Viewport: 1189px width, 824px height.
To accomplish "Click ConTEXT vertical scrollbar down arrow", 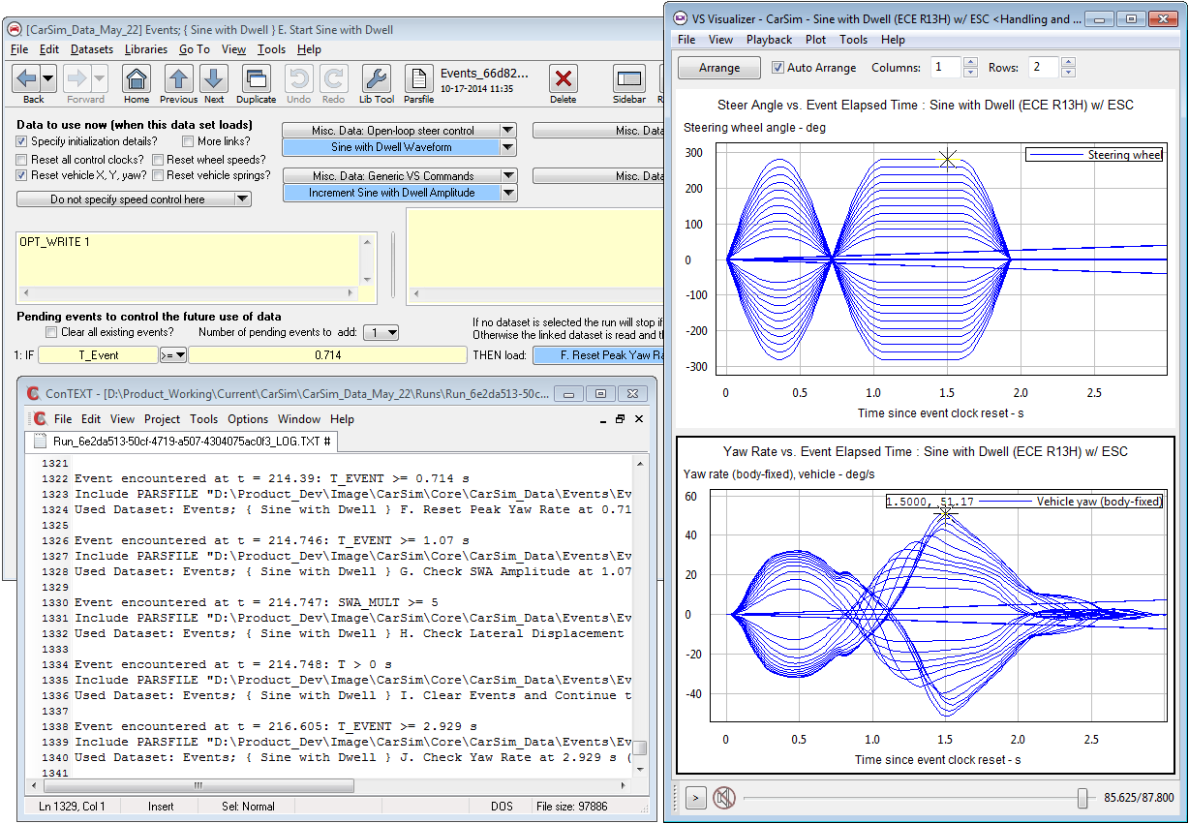I will click(639, 771).
